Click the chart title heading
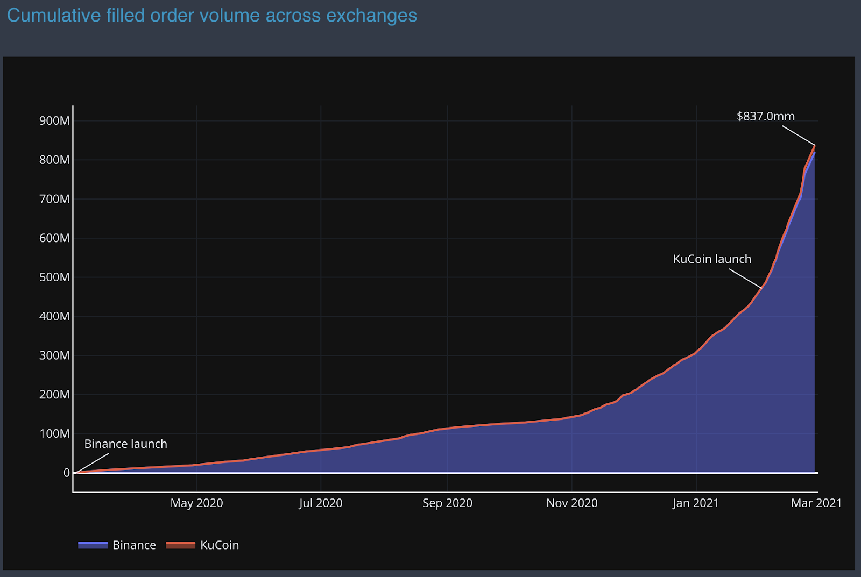The height and width of the screenshot is (577, 861). tap(211, 16)
